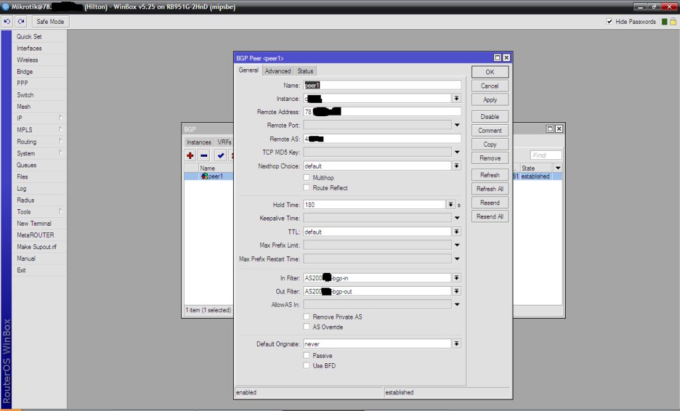Untick the Hide Passwords checkbox
The image size is (680, 411).
coord(610,22)
